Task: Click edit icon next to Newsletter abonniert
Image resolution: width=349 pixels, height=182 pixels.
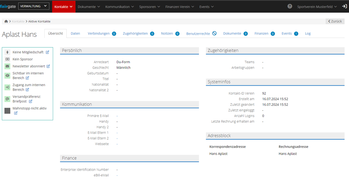Action: pyautogui.click(x=48, y=66)
